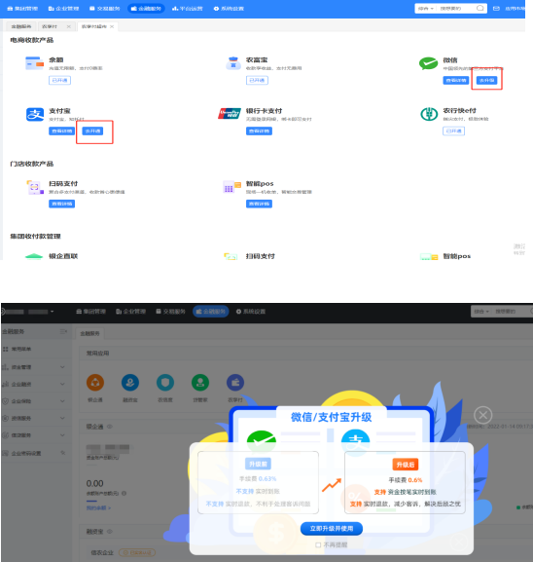Click 已开通 badge under 农富宝
Image resolution: width=533 pixels, height=562 pixels.
257,80
